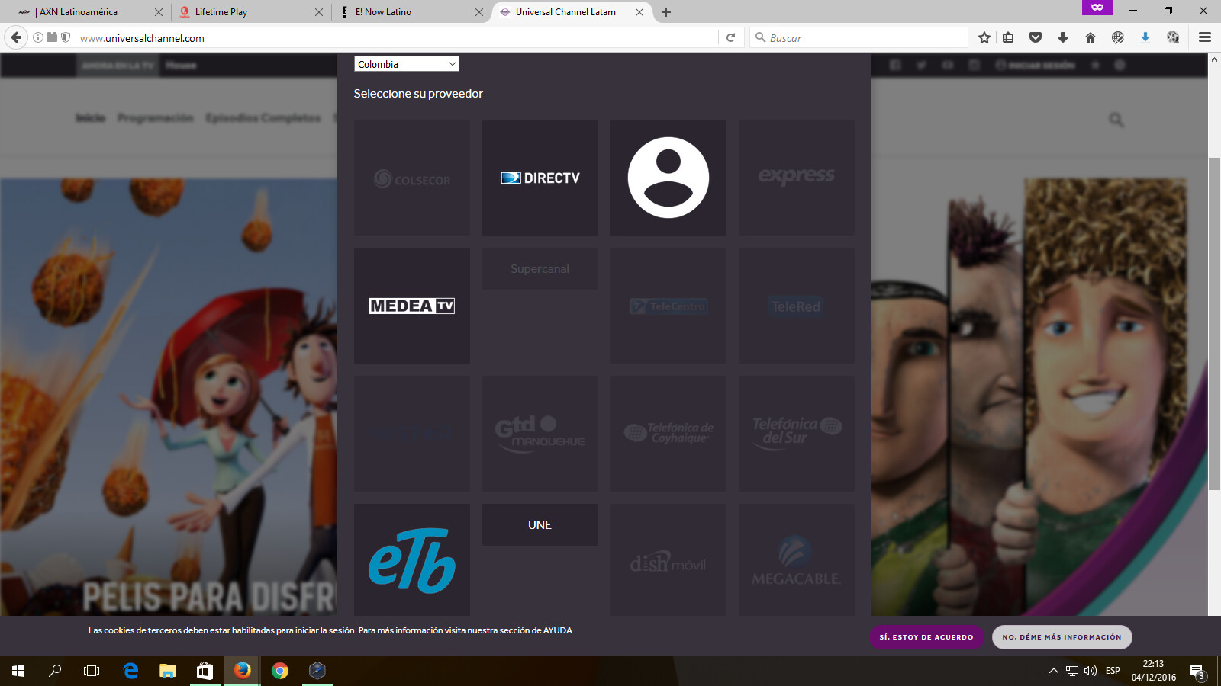The width and height of the screenshot is (1221, 686).
Task: Choose the dish móvil provider tile
Action: click(668, 560)
